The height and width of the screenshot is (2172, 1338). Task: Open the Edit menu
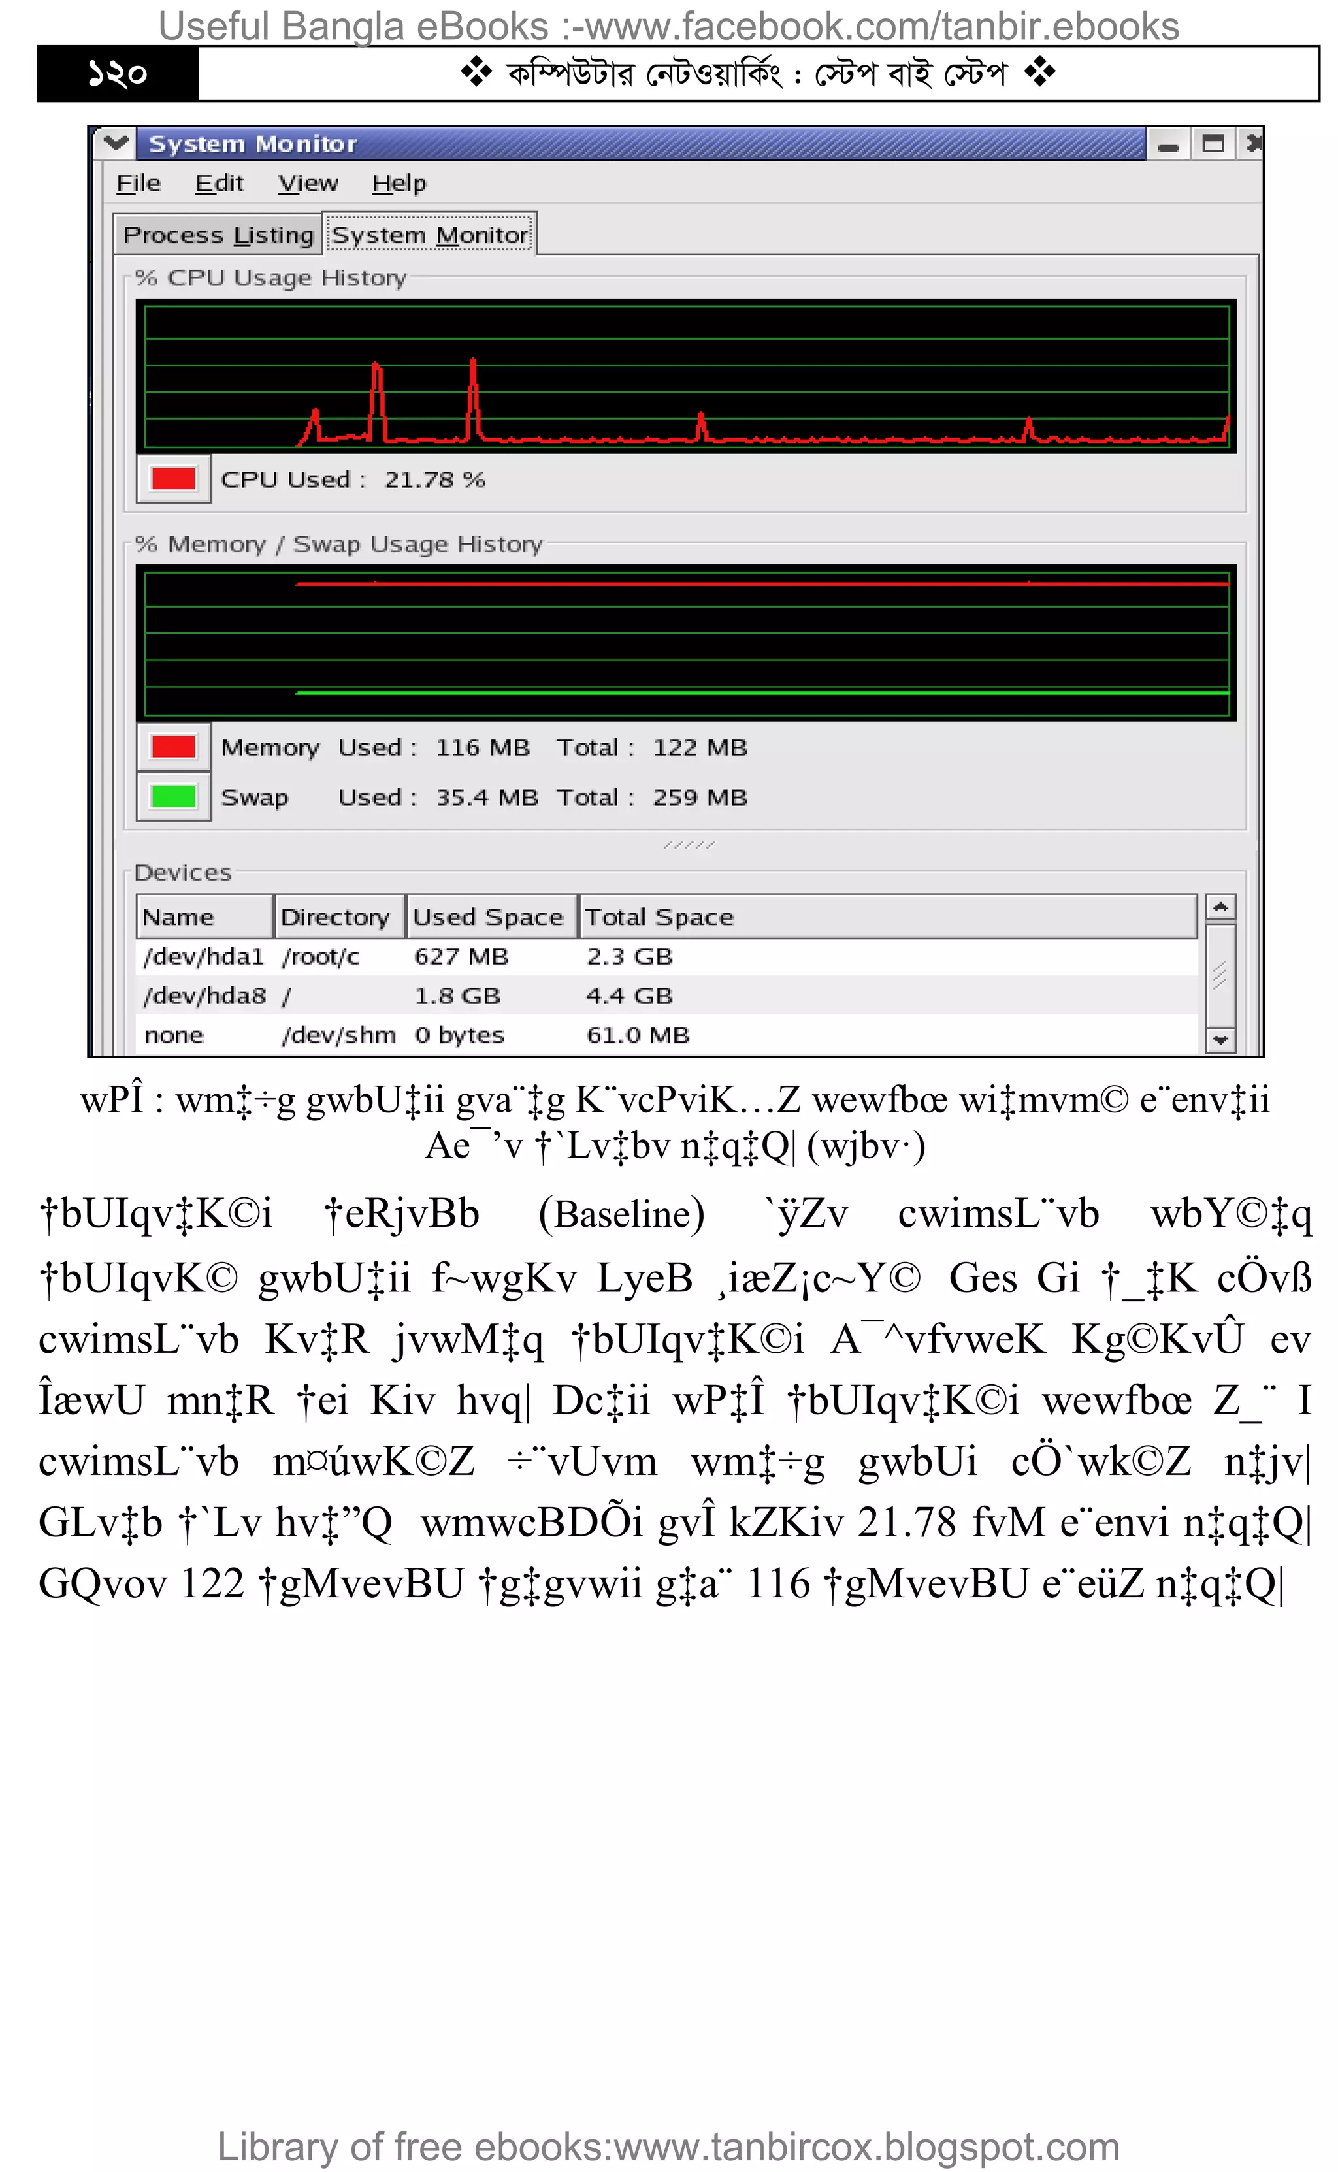tap(219, 183)
